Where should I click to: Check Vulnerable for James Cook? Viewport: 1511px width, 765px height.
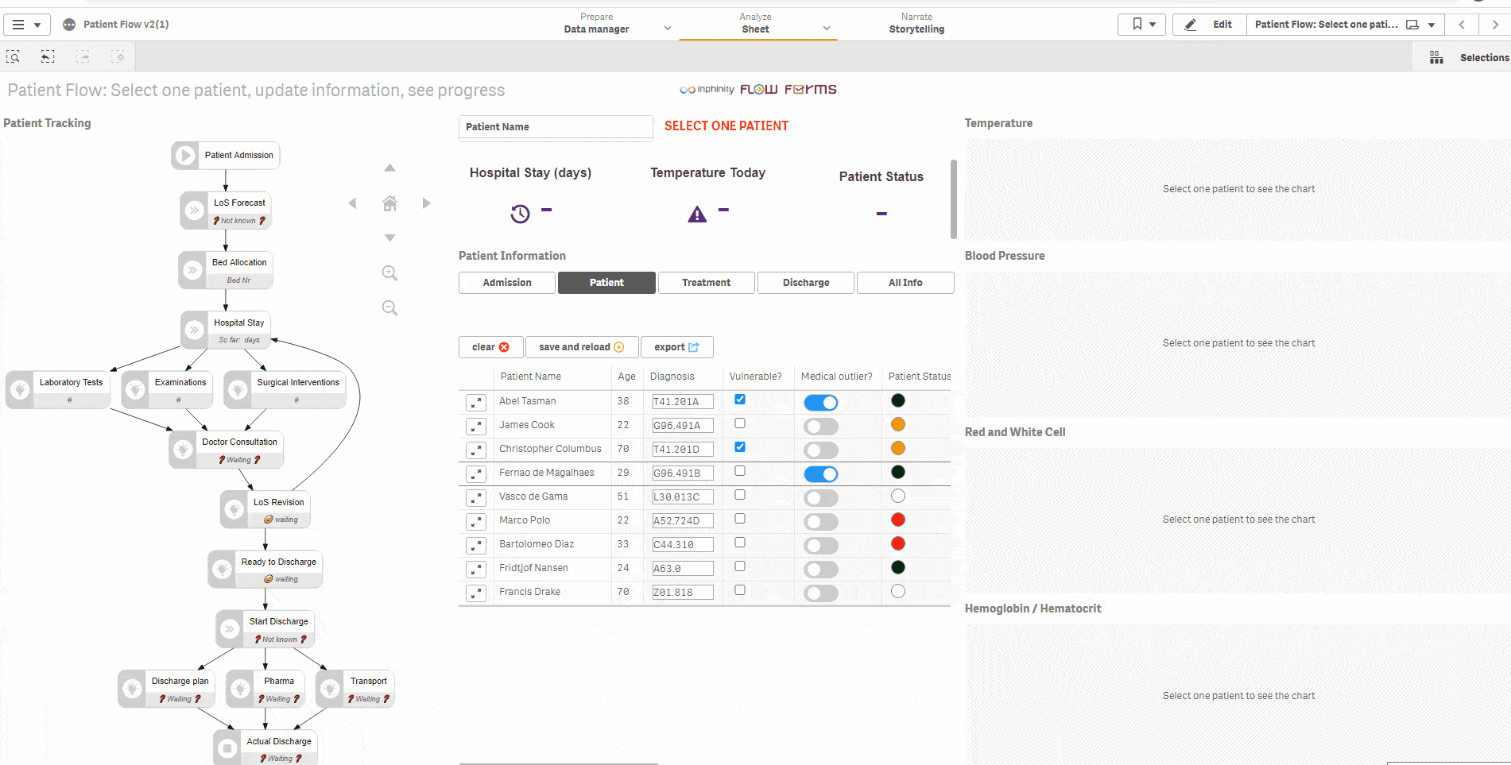[x=740, y=423]
